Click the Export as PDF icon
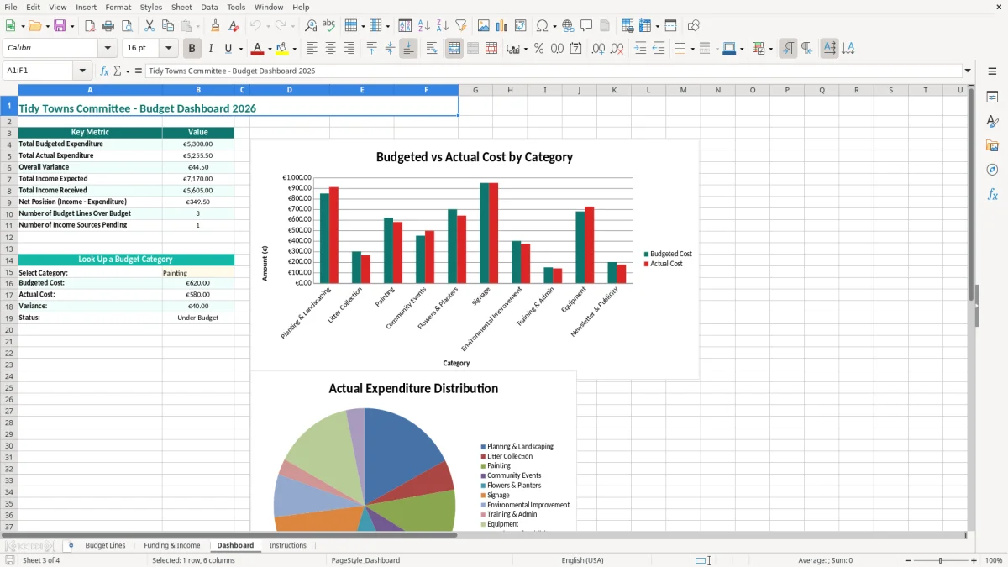Screen dimensions: 1008x567 (x=90, y=26)
